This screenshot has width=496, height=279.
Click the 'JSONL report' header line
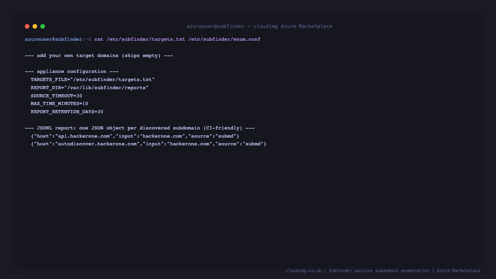click(x=139, y=128)
